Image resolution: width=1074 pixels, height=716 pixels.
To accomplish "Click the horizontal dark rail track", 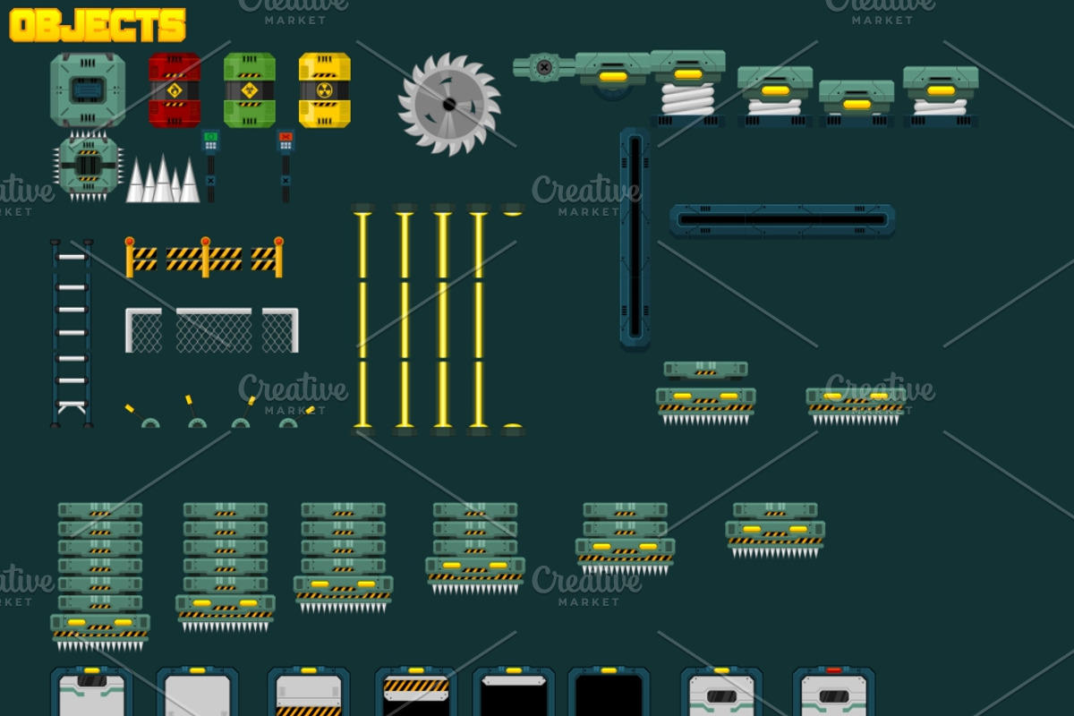I will (781, 220).
